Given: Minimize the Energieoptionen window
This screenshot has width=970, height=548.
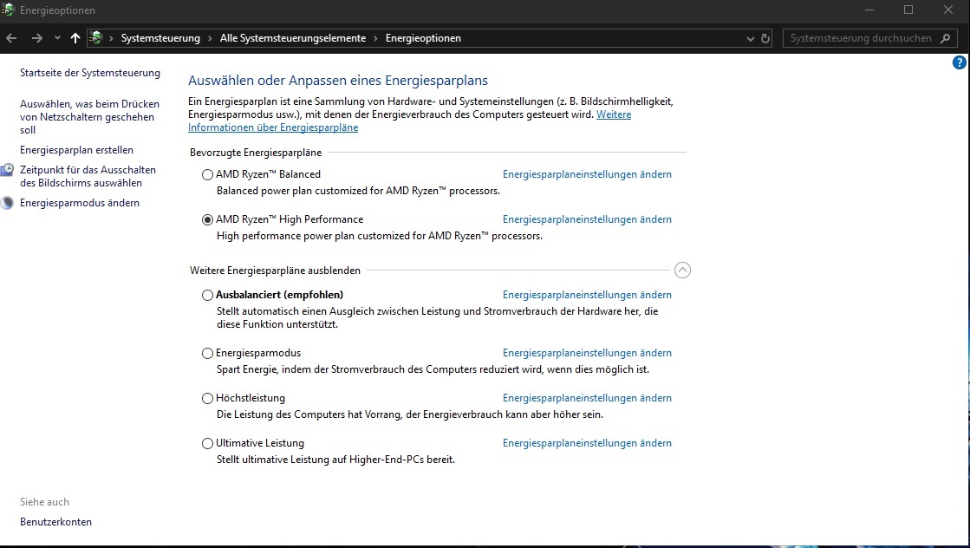Looking at the screenshot, I should 869,10.
